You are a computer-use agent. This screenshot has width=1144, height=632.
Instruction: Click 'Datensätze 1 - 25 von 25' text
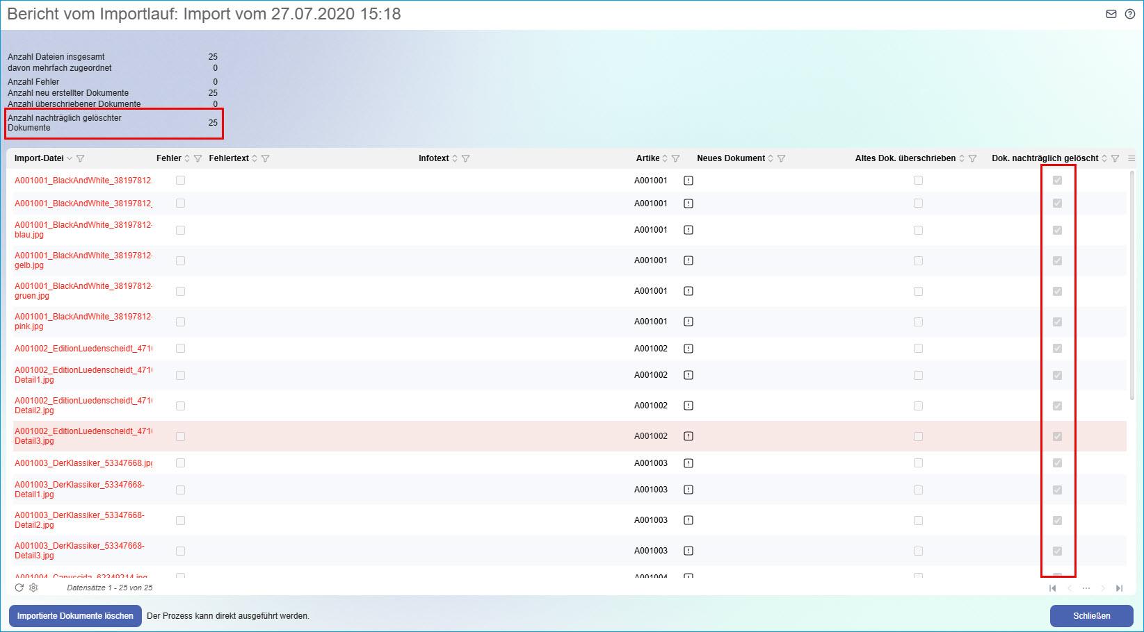click(110, 588)
